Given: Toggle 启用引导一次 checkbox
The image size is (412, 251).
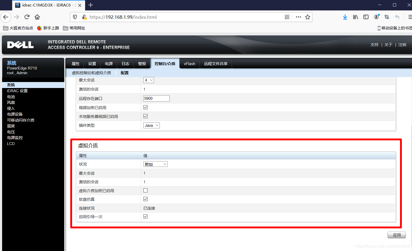Looking at the screenshot, I should (x=145, y=216).
